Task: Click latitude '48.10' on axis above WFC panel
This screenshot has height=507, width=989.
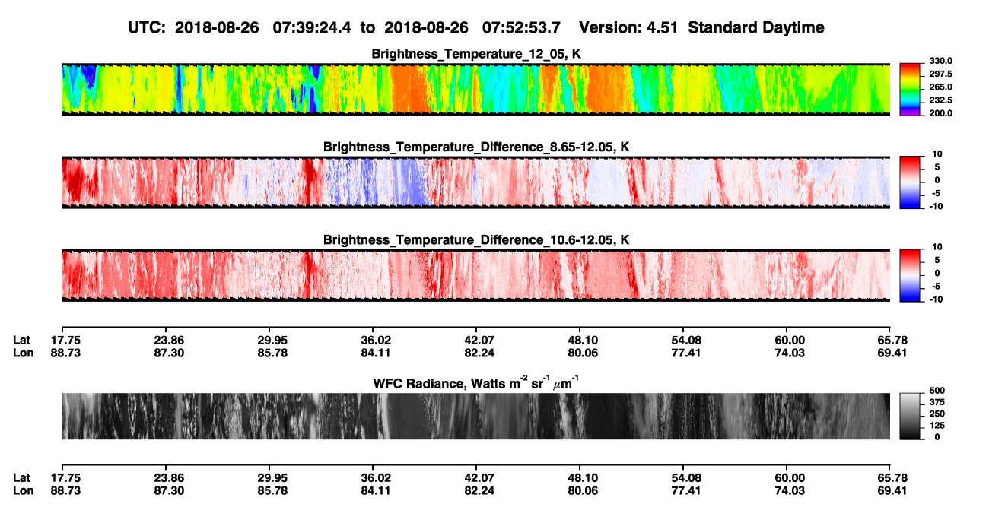Action: 580,340
